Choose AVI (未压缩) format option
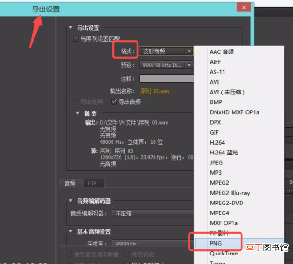293x264 pixels. (239, 92)
